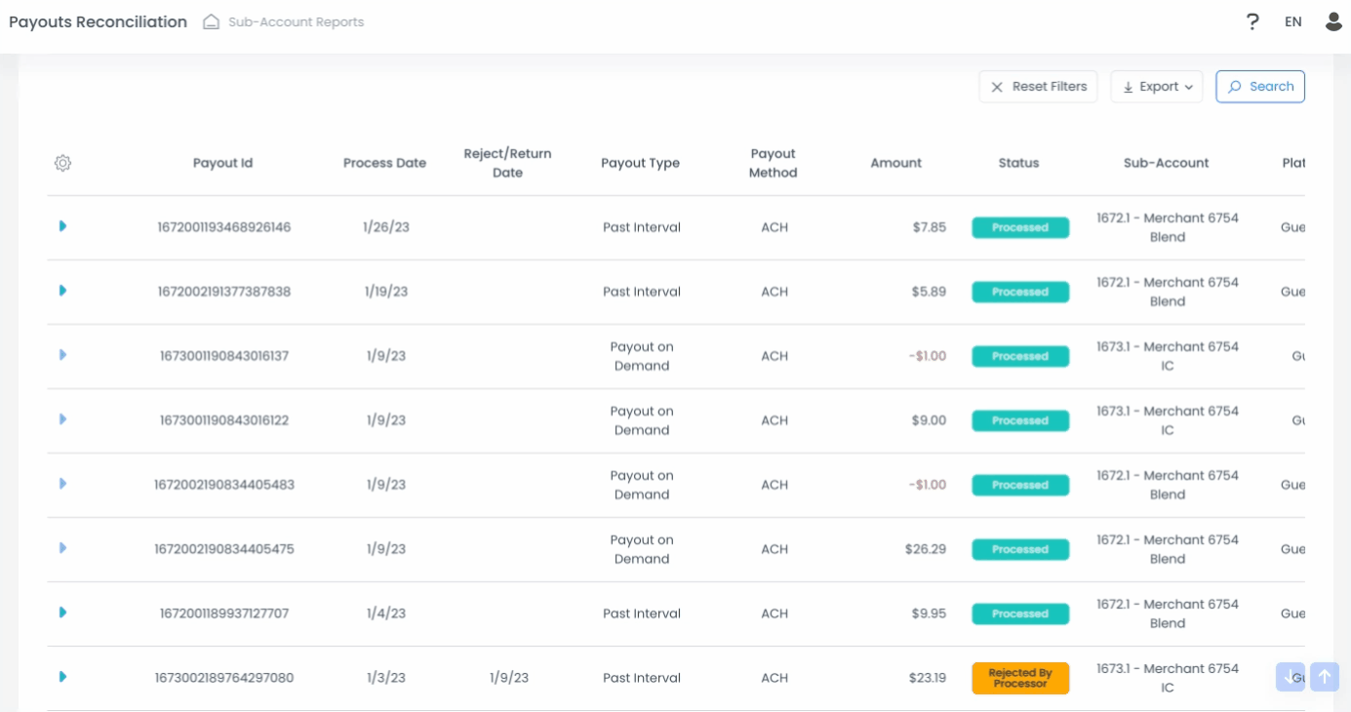Expand the Rejected By Processor payout row
1351x712 pixels.
pos(62,677)
